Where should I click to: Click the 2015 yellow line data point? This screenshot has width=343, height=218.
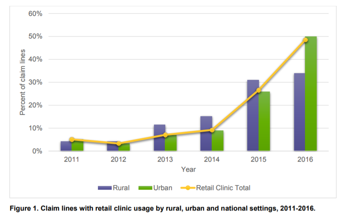click(259, 90)
